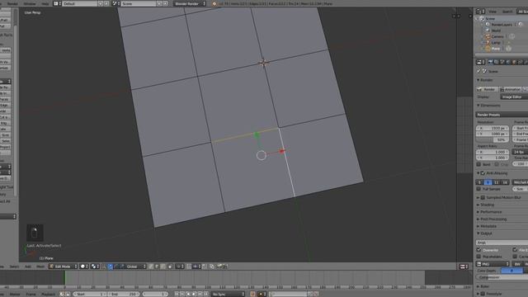This screenshot has height=297, width=528.
Task: Open the Scene selector field in top bar
Action: coord(139,3)
